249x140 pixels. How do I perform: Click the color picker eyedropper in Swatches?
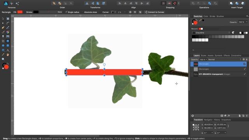200,20
